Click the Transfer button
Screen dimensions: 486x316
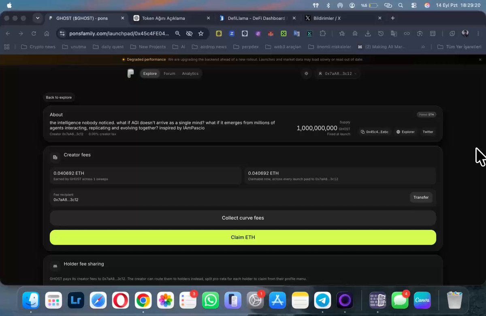(421, 197)
